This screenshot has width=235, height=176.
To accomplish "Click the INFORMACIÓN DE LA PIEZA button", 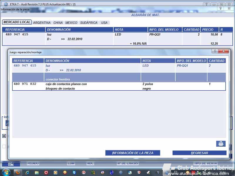I will click(x=133, y=153).
